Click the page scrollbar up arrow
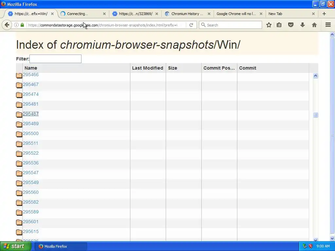This screenshot has height=251, width=335. 332,35
